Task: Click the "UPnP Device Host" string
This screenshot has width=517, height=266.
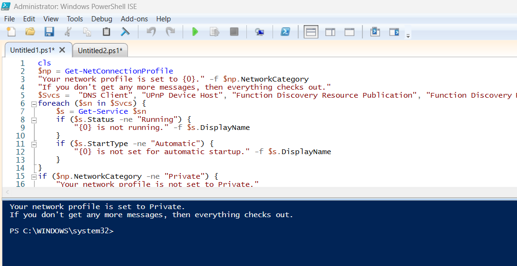Action: point(182,95)
